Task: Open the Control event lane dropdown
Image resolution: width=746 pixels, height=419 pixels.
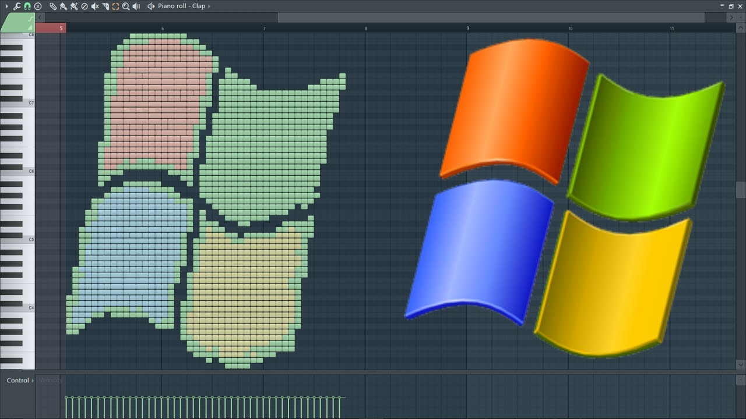Action: (20, 380)
